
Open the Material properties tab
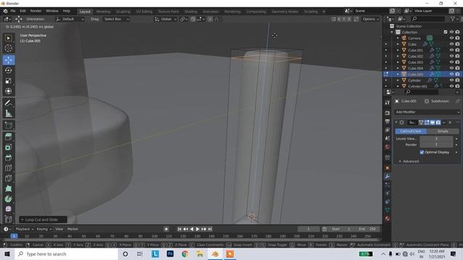pos(388,218)
